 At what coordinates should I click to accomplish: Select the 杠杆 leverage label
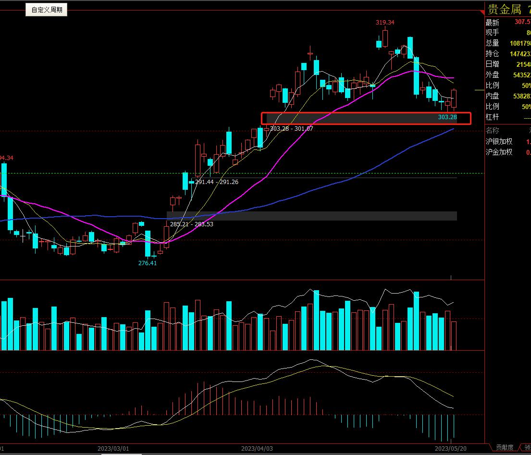pyautogui.click(x=493, y=117)
